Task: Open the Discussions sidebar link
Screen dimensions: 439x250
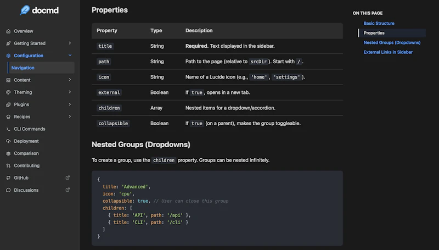Action: [x=26, y=190]
